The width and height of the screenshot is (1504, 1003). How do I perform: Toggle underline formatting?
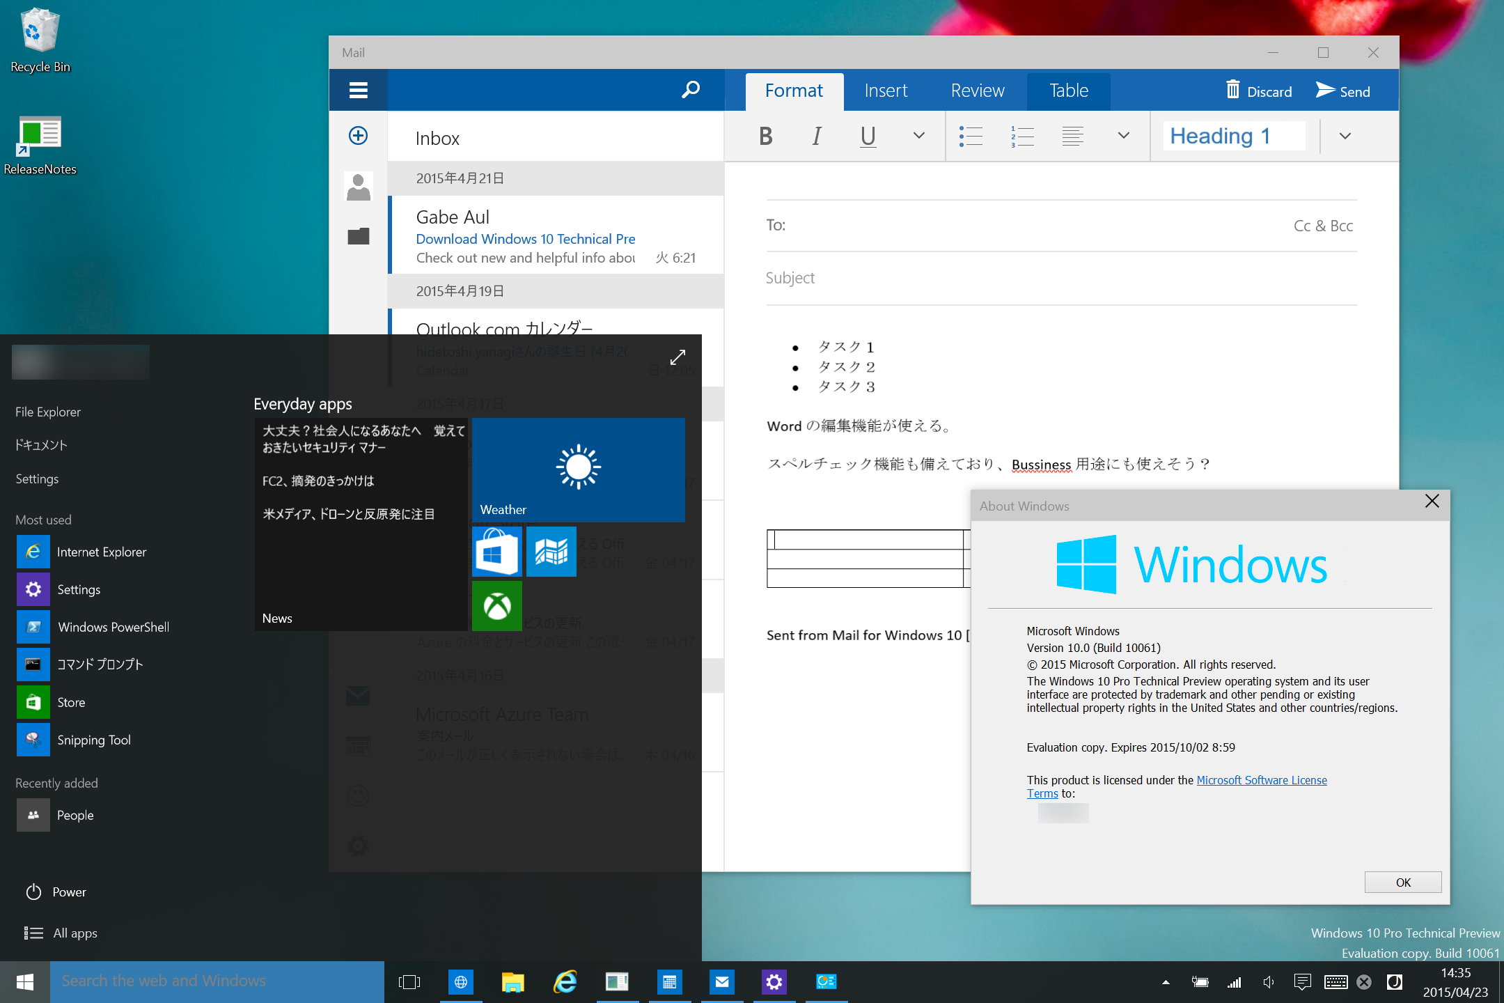tap(868, 136)
